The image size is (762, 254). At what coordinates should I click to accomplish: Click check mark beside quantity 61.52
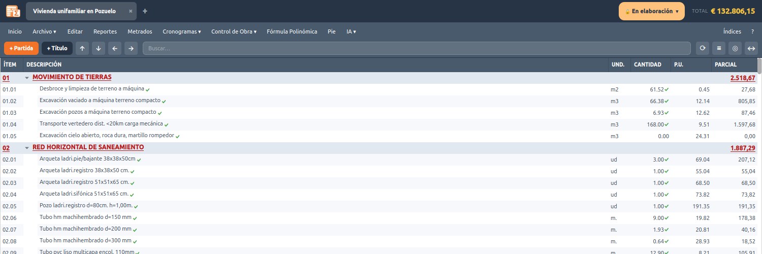[x=666, y=89]
